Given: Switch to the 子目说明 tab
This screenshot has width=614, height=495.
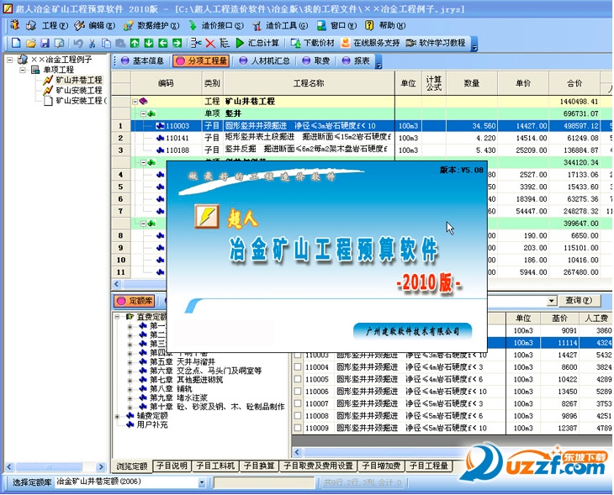Looking at the screenshot, I should pyautogui.click(x=172, y=466).
